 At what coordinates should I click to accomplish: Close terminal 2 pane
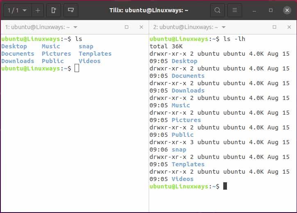coord(289,27)
